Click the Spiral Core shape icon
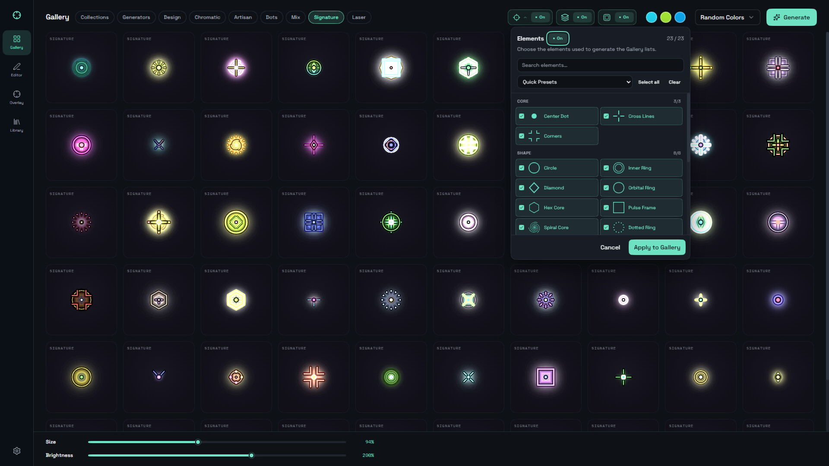The image size is (829, 466). pos(534,227)
